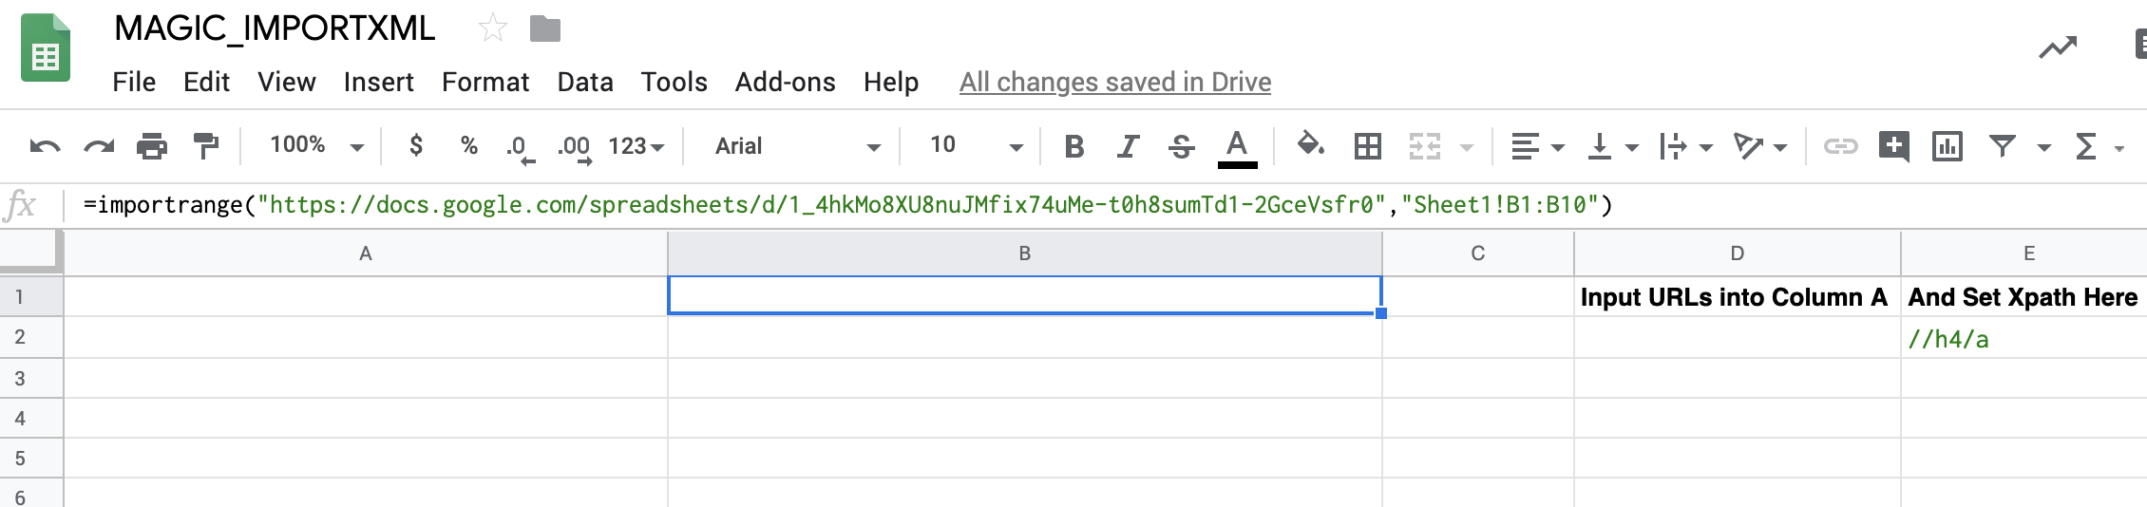The height and width of the screenshot is (507, 2147).
Task: Select the Paint format roller
Action: tap(205, 146)
